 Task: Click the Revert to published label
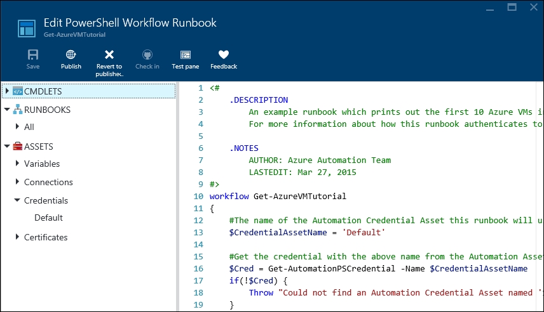click(x=109, y=70)
